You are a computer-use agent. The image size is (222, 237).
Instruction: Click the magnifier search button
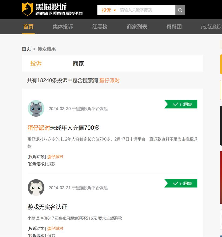click(x=180, y=10)
